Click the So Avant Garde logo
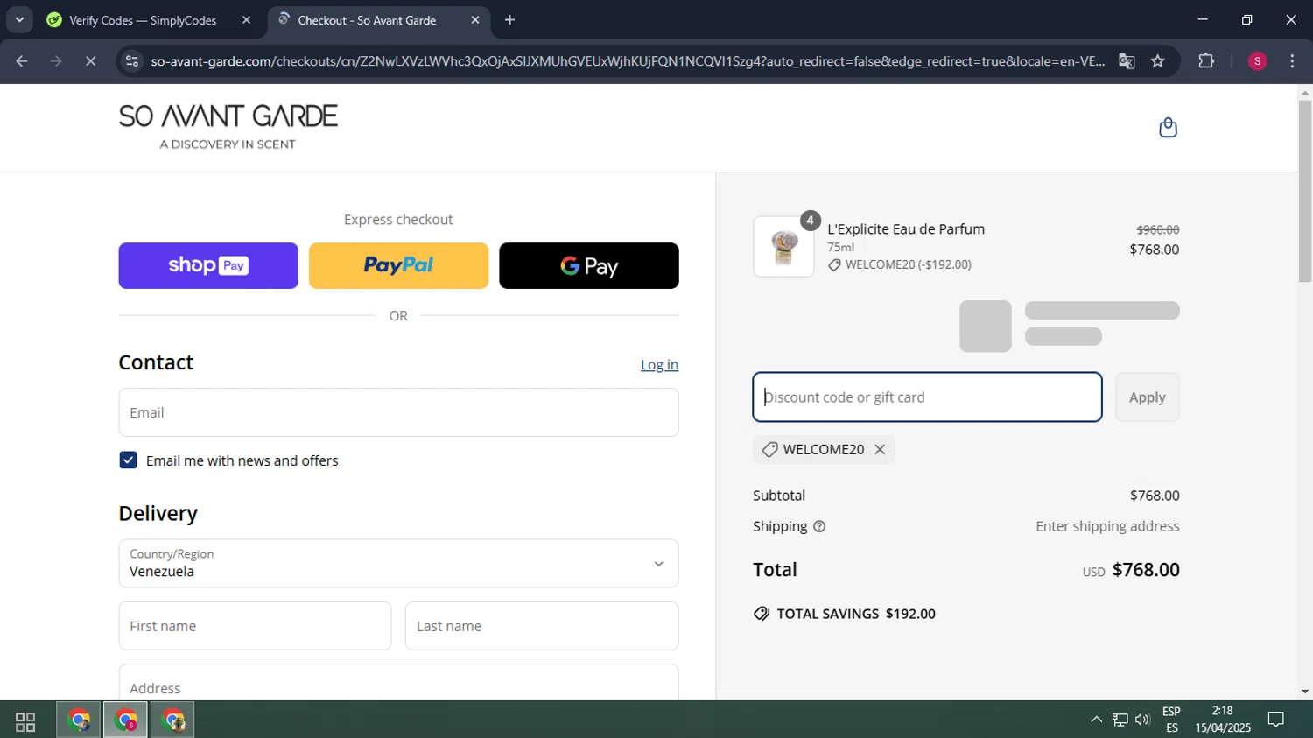 pos(228,127)
